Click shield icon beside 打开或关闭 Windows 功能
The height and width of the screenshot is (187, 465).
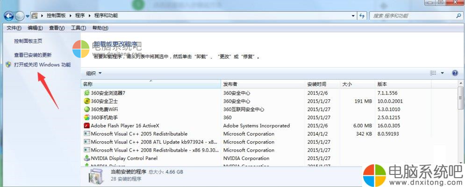point(8,64)
